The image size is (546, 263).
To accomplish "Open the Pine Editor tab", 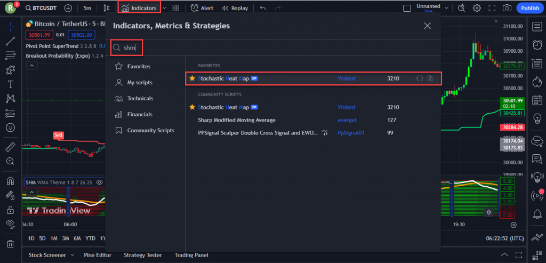I will coord(98,255).
